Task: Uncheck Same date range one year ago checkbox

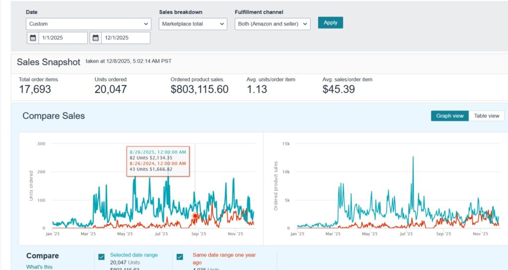Action: [x=180, y=257]
